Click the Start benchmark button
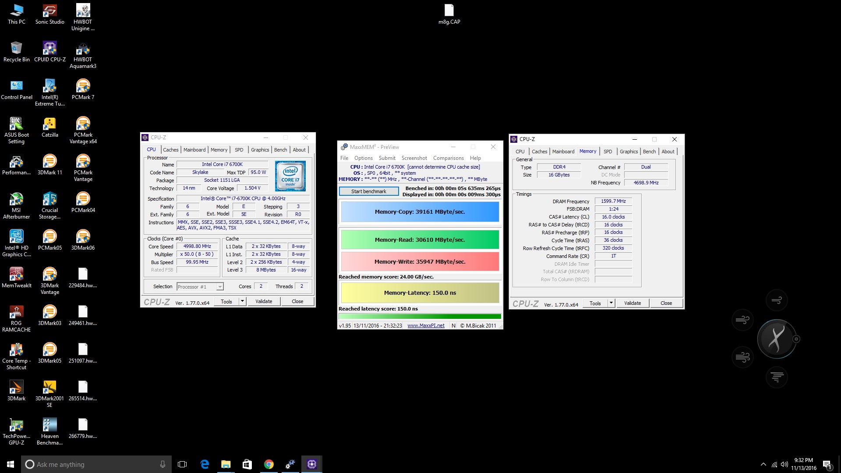Image resolution: width=841 pixels, height=473 pixels. (369, 191)
